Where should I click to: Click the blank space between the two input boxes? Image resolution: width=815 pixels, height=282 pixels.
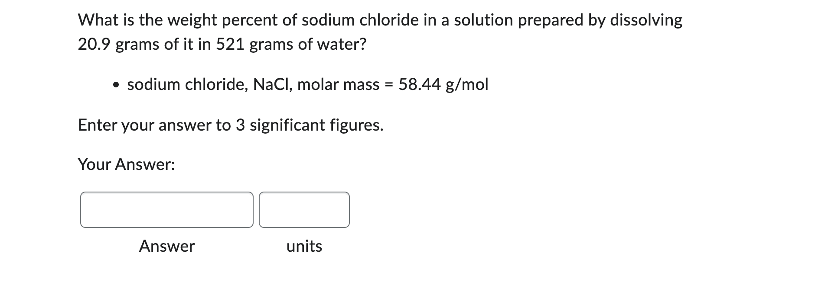(257, 210)
